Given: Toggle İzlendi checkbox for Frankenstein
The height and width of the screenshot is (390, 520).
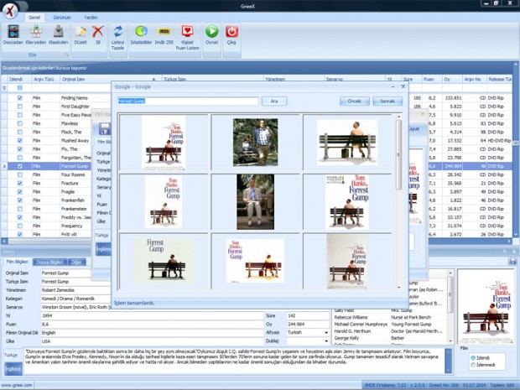Looking at the screenshot, I should (x=20, y=209).
